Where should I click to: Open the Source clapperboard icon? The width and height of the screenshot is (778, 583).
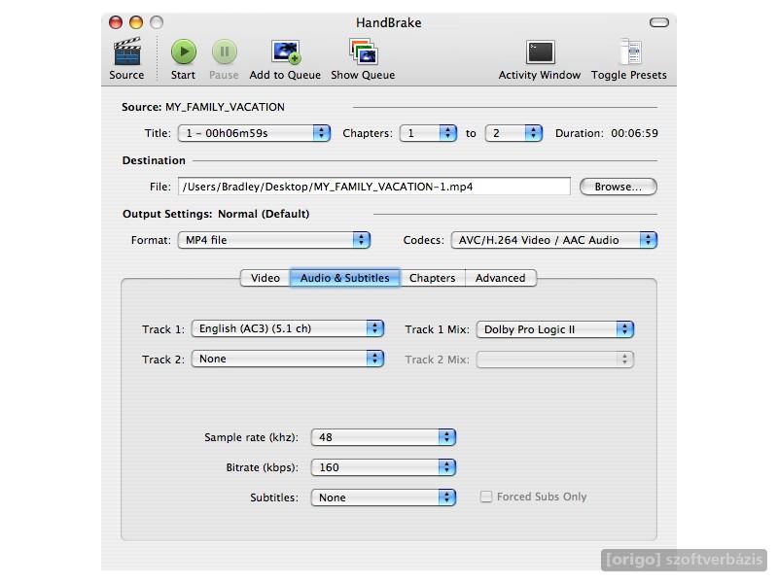point(127,51)
